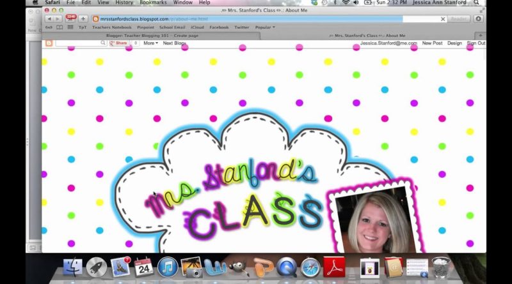The image size is (512, 284).
Task: Open the View menu
Action: [103, 3]
